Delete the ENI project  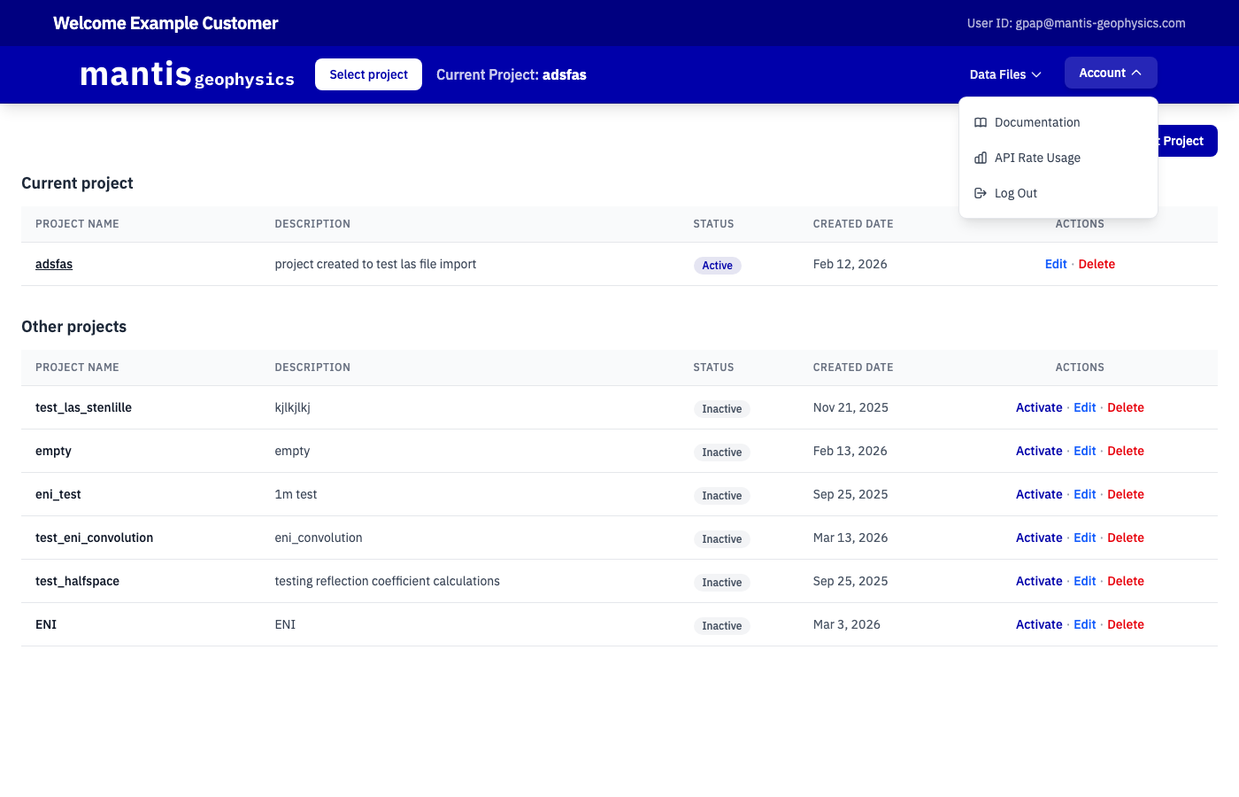(x=1126, y=624)
